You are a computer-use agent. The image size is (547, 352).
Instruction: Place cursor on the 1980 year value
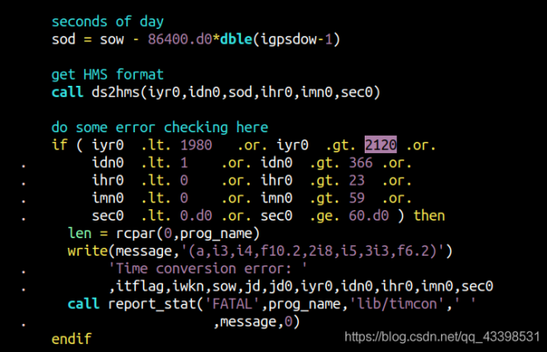(x=195, y=144)
